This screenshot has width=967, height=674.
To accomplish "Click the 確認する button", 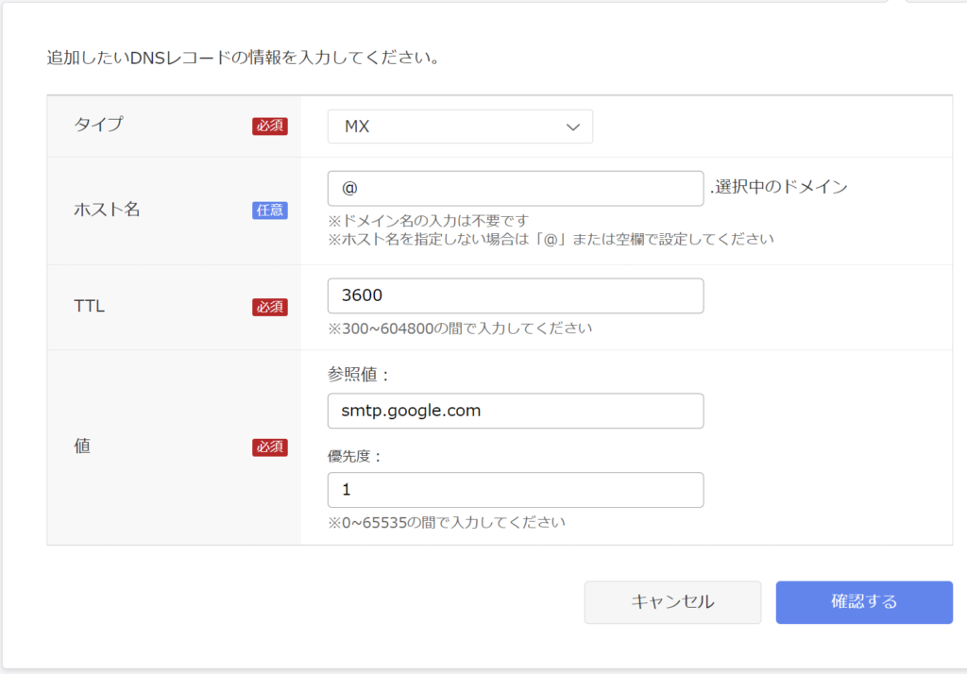I will click(863, 602).
